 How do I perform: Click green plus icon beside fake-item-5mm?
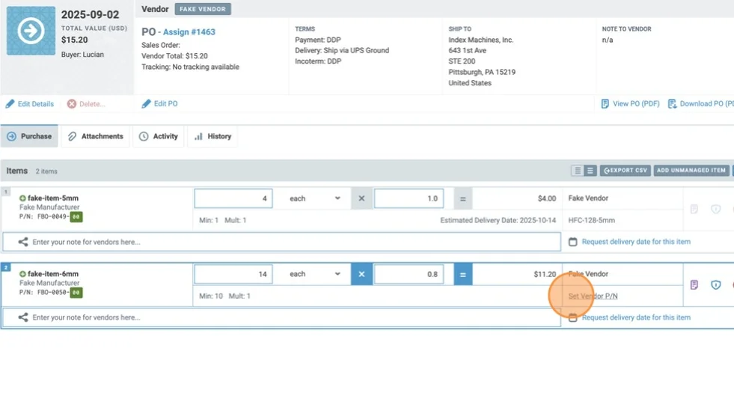(x=22, y=198)
